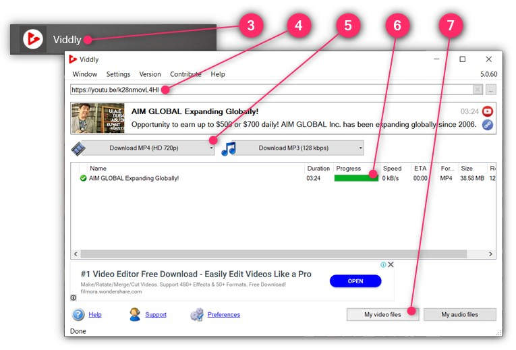Click the film strip icon beside Download MP4
This screenshot has height=350, width=516.
[x=78, y=148]
